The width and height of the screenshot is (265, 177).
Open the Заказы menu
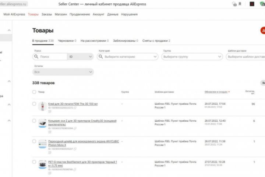[x=47, y=14]
